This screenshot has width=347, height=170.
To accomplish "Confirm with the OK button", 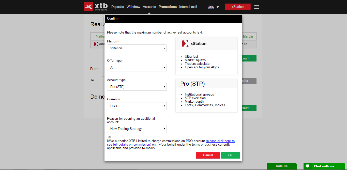I will [x=230, y=155].
